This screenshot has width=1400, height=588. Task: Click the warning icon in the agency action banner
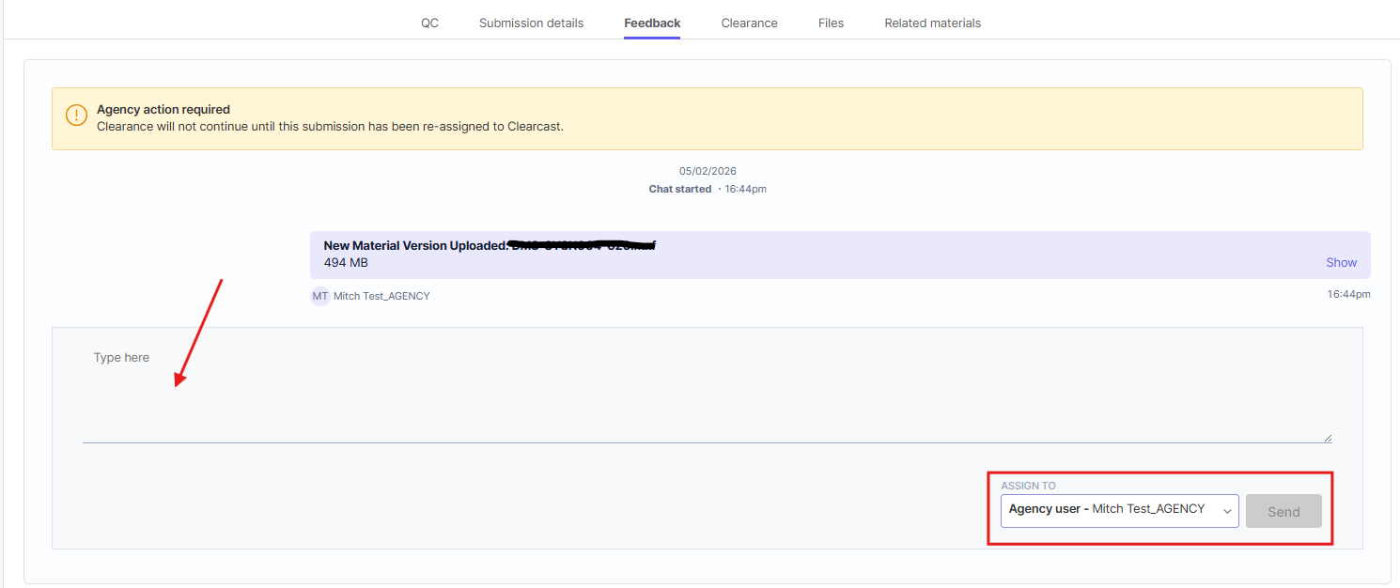click(x=76, y=116)
